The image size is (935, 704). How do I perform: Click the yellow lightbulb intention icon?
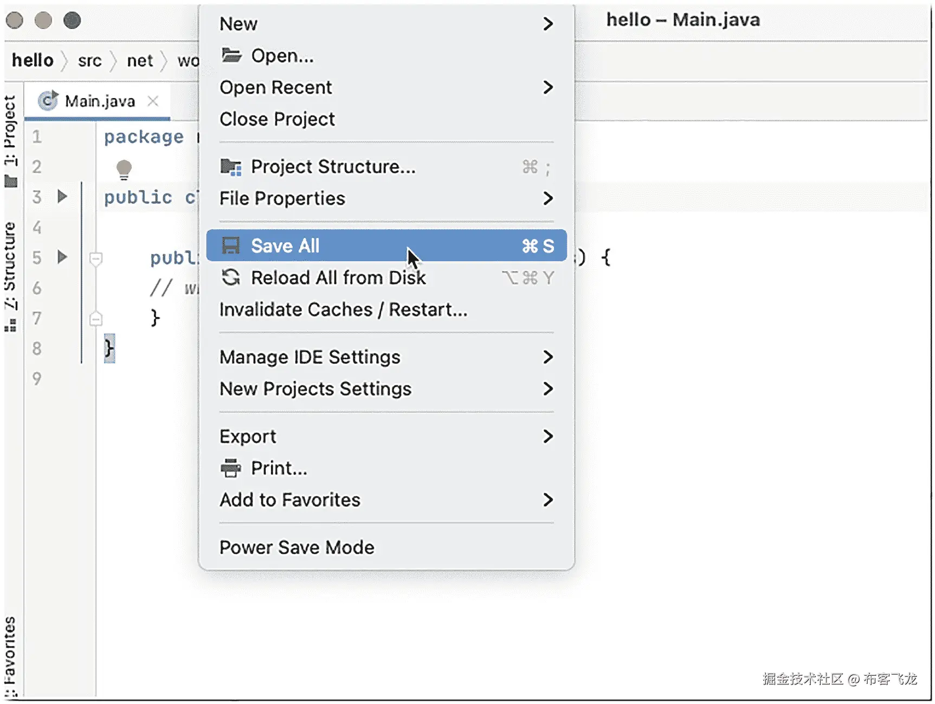tap(124, 169)
